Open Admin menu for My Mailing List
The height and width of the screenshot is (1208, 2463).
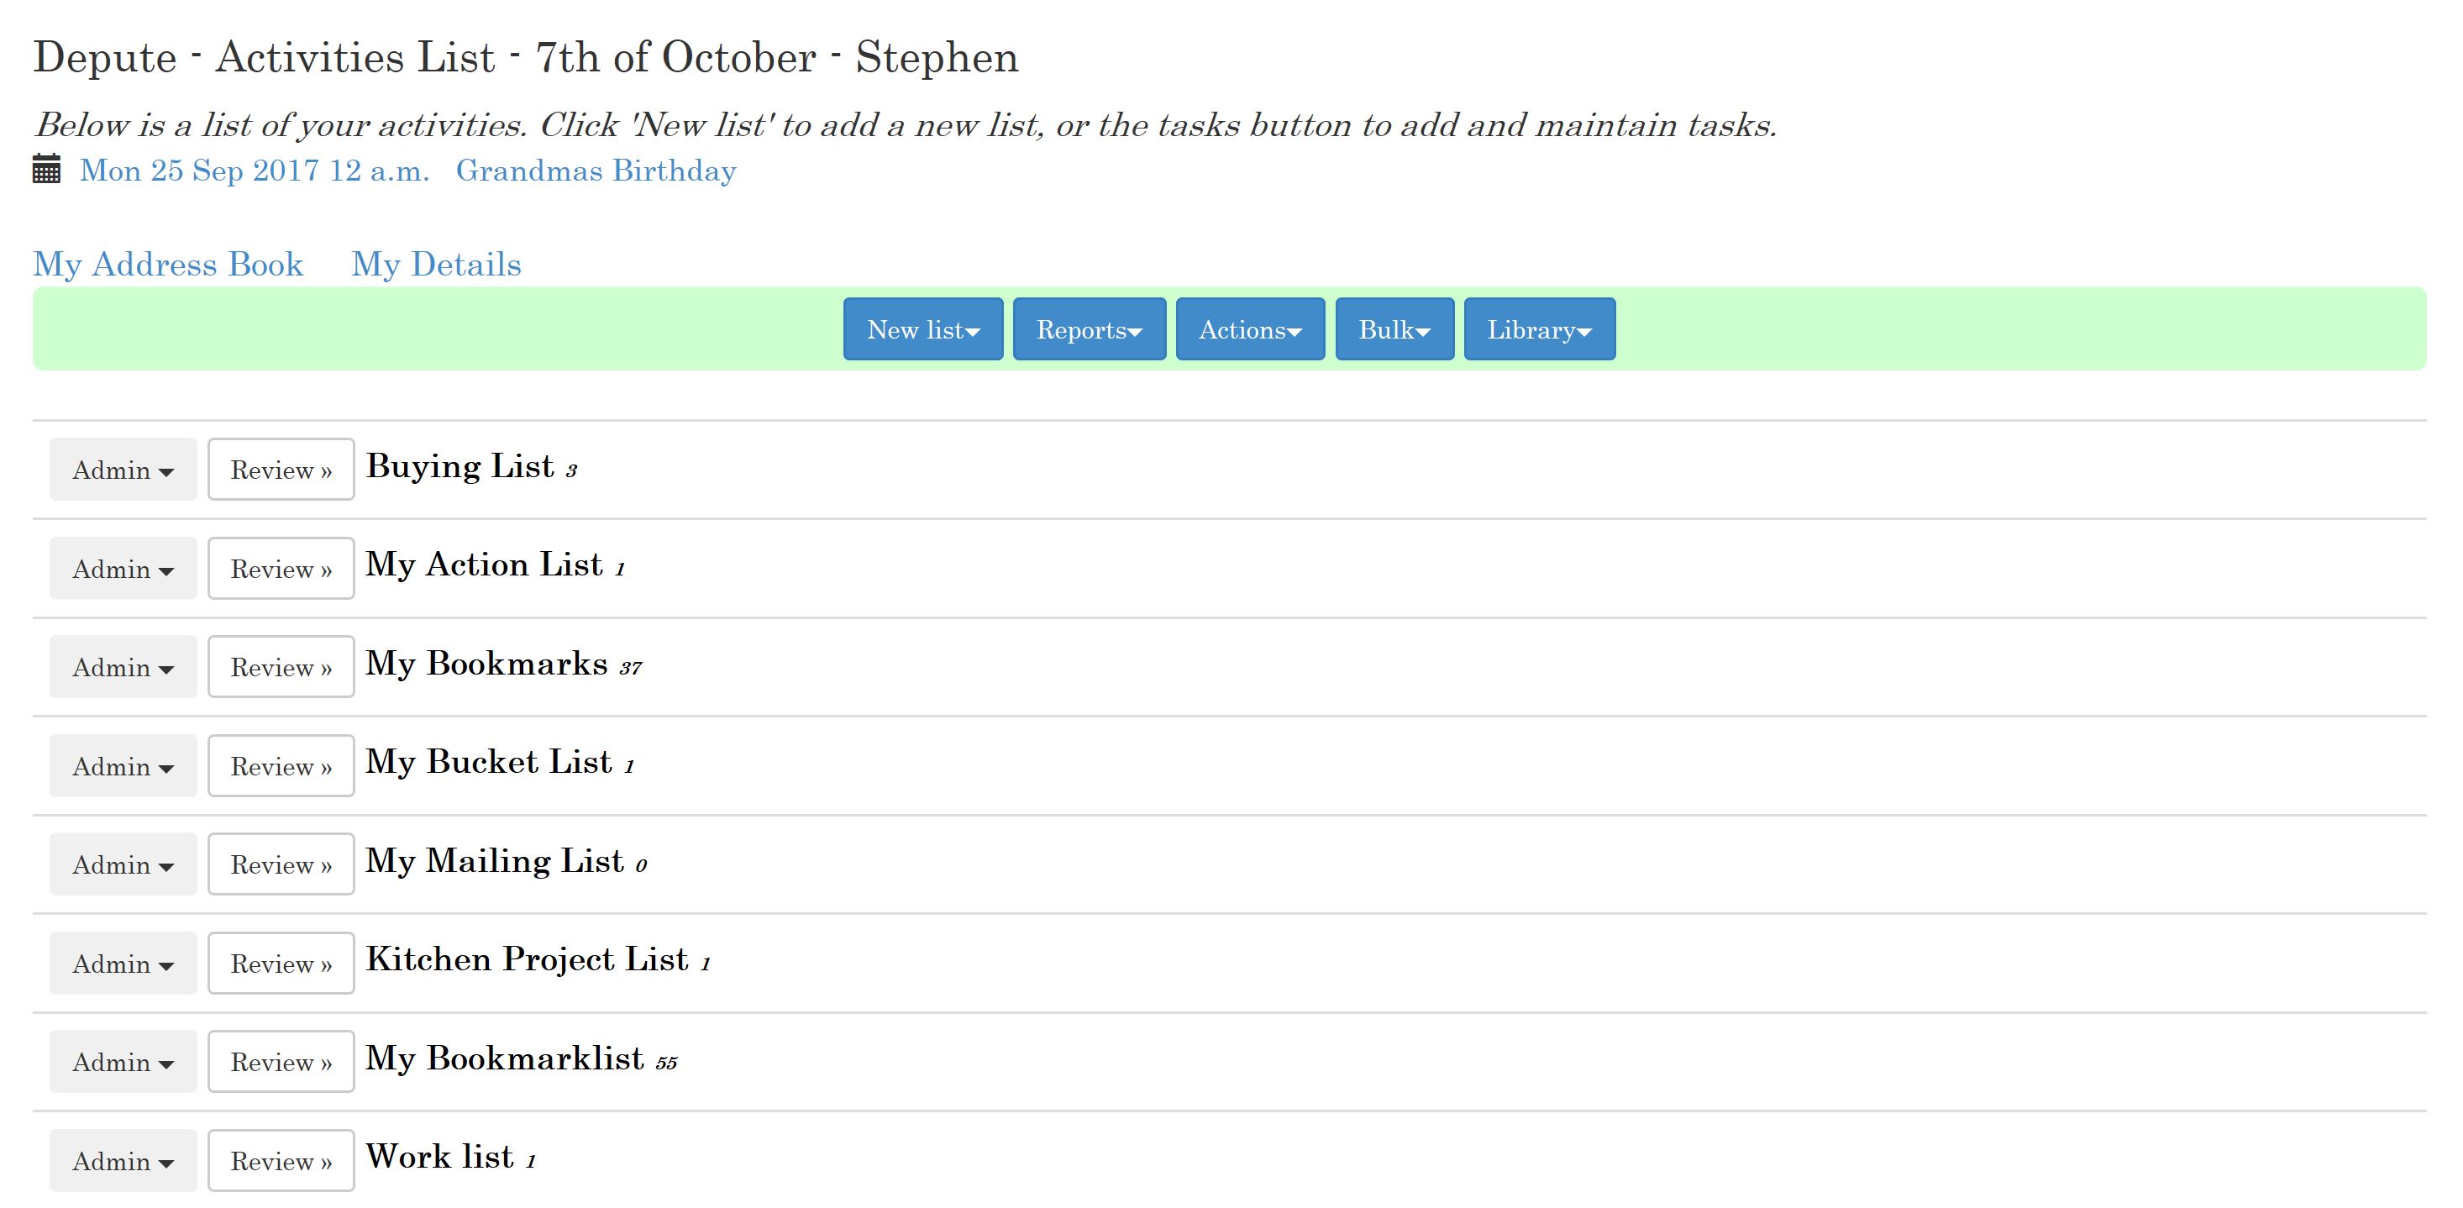123,864
